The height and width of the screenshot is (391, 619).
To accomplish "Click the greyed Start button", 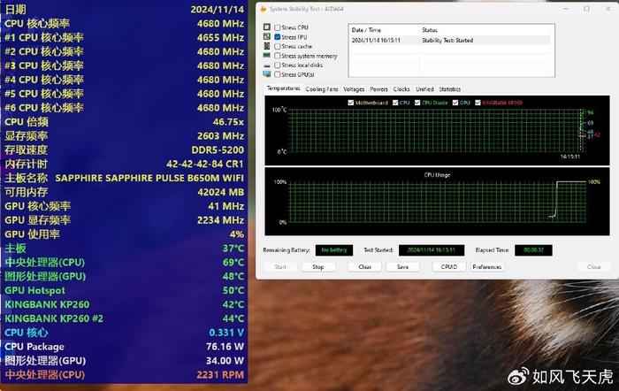I will point(280,267).
